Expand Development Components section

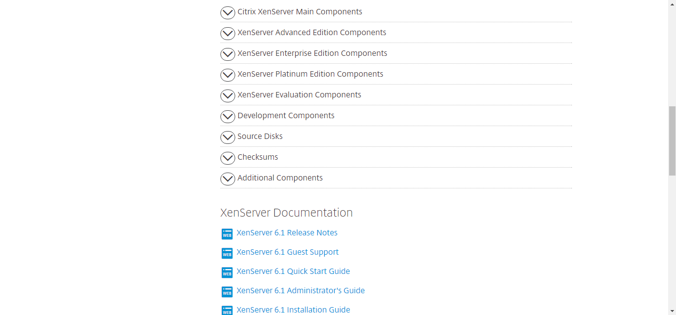click(396, 116)
